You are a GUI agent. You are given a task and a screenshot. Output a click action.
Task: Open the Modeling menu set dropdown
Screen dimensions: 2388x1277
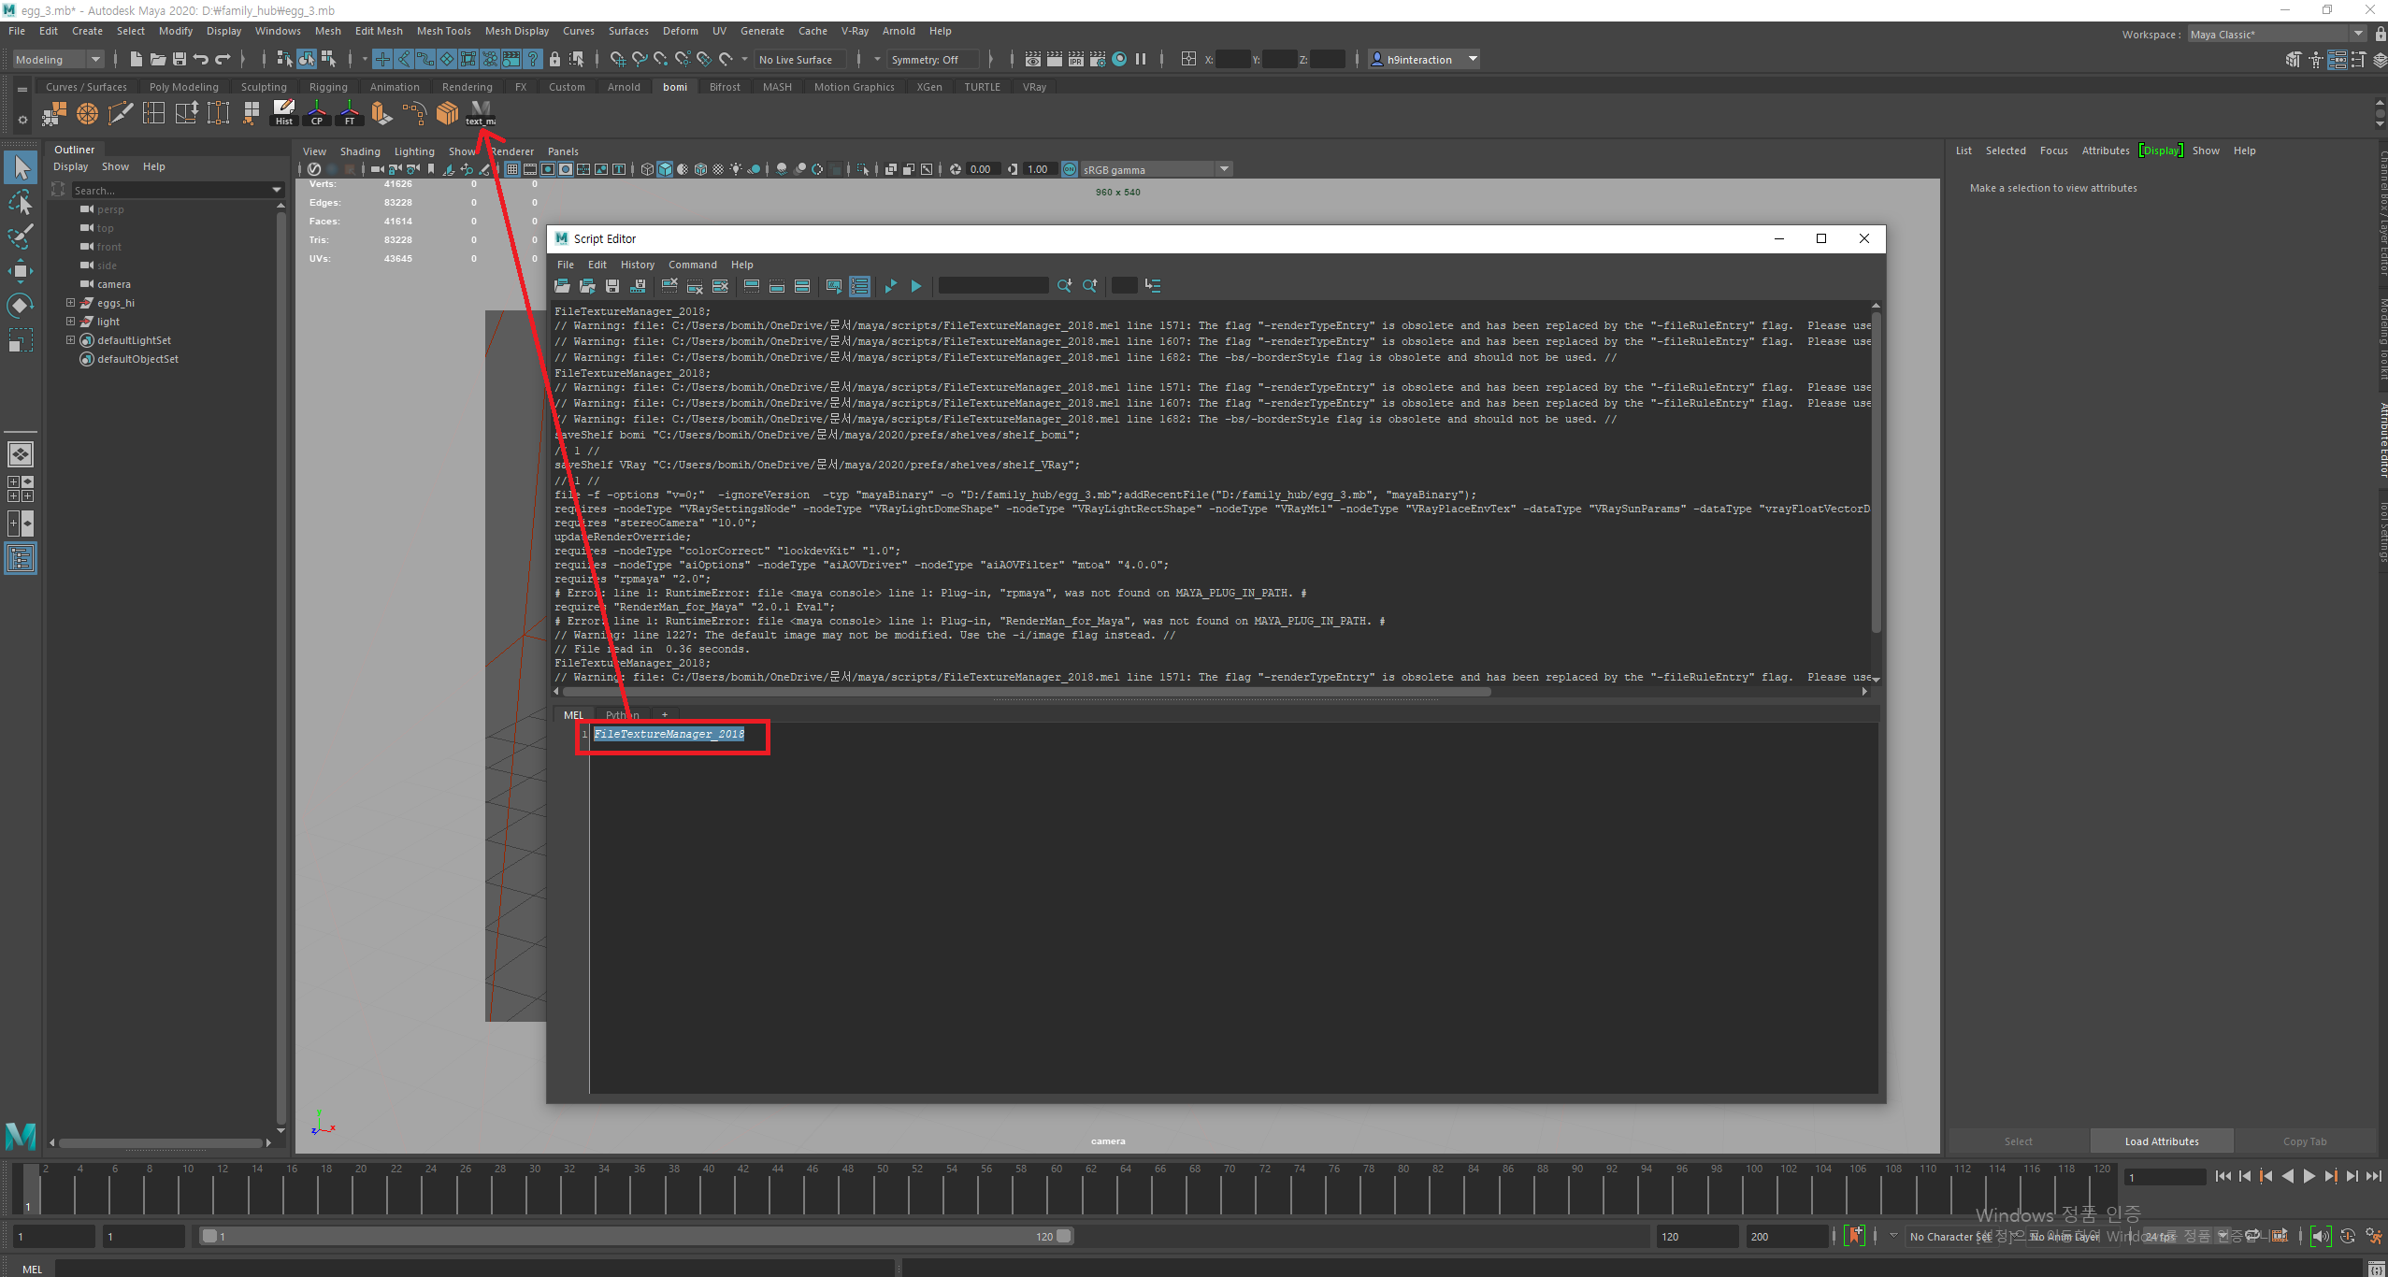pyautogui.click(x=58, y=59)
